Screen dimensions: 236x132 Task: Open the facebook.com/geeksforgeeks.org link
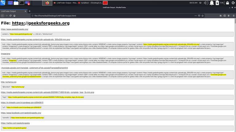[x=21, y=113]
